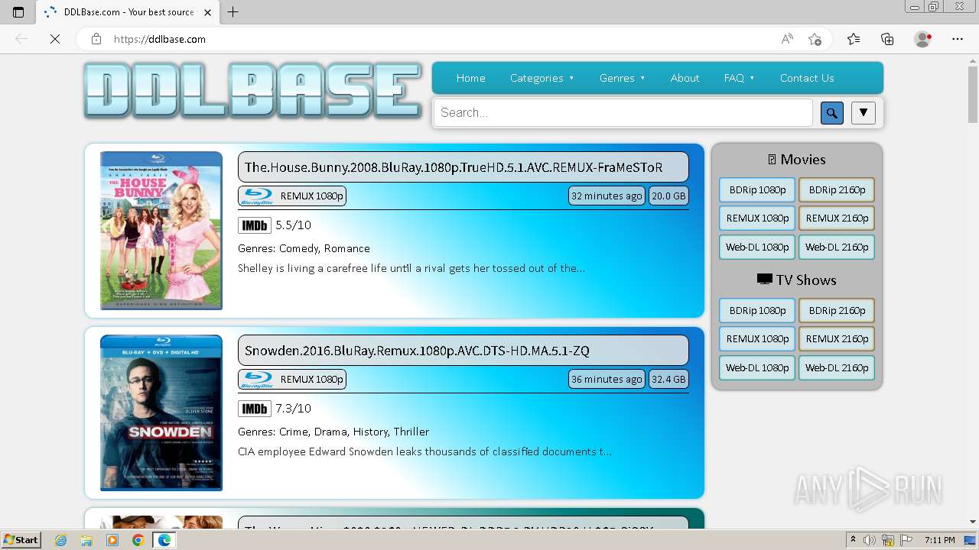Screen dimensions: 979x550
Task: Open The House Bunny poster thumbnail
Action: pyautogui.click(x=161, y=231)
